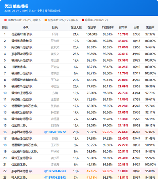
Task: Select team 师大优远3队
Action: (x=19, y=178)
